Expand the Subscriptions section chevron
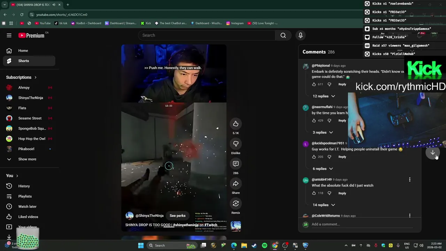 tap(35, 77)
